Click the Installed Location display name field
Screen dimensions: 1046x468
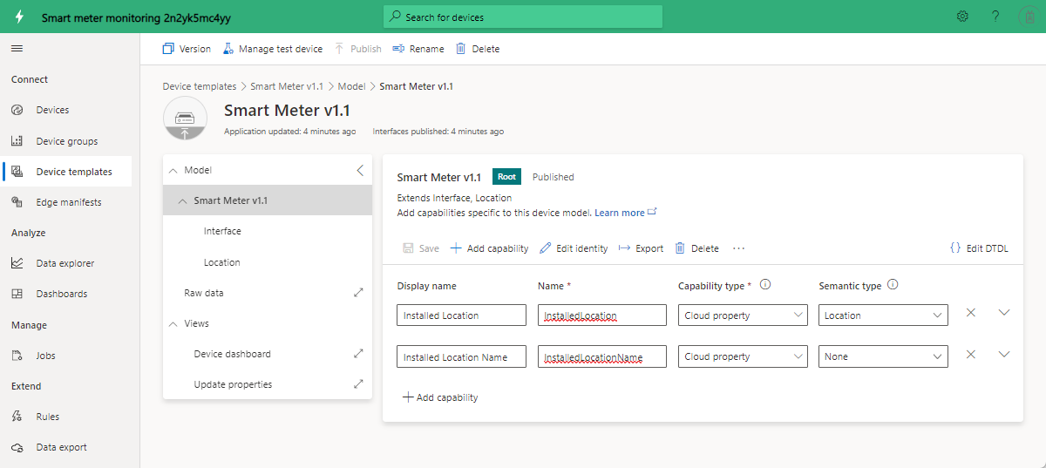coord(461,315)
